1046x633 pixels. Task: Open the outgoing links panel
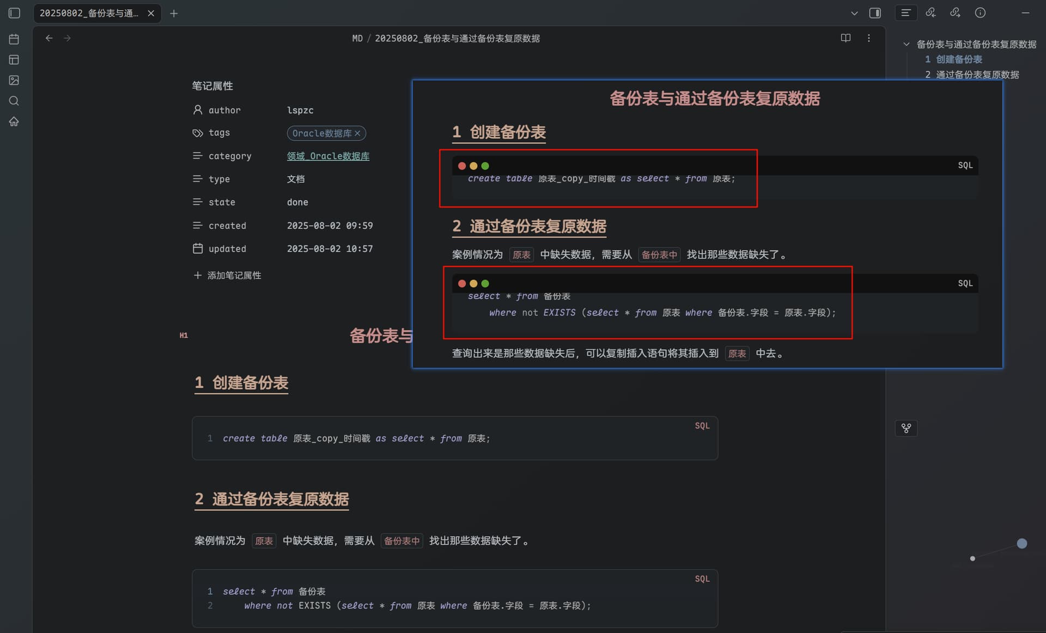tap(955, 13)
